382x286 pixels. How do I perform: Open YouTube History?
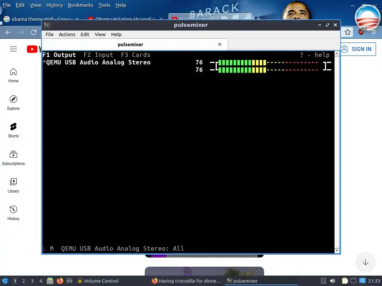tap(13, 213)
